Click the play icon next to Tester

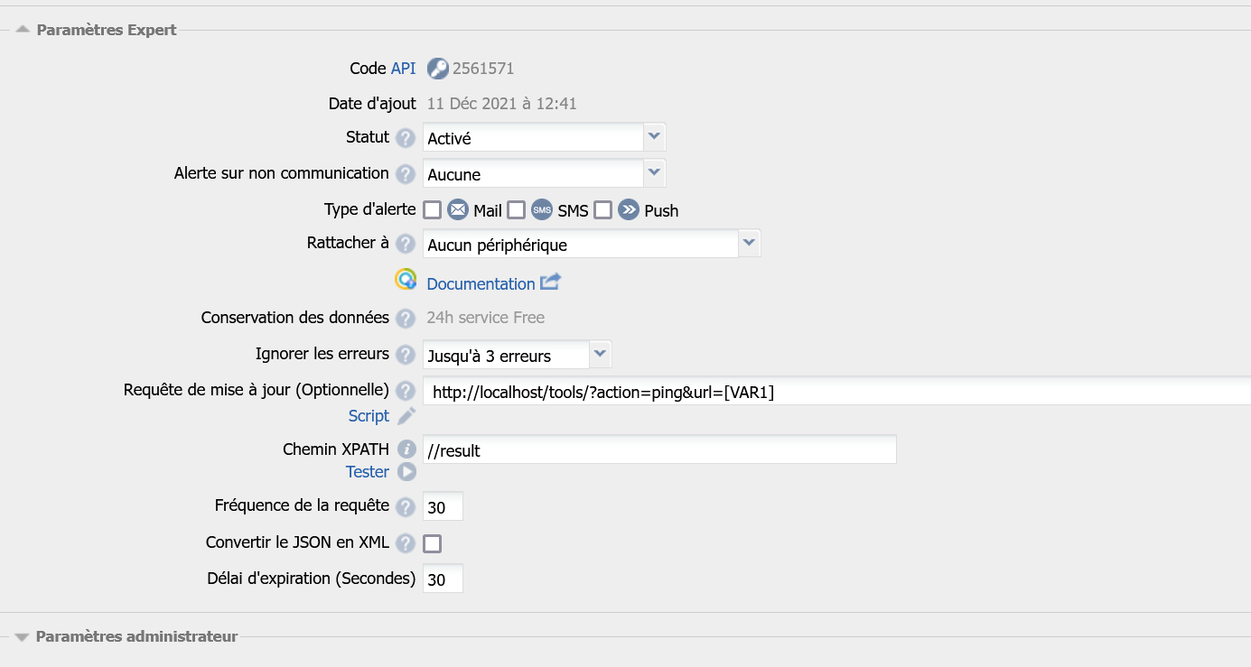tap(406, 472)
